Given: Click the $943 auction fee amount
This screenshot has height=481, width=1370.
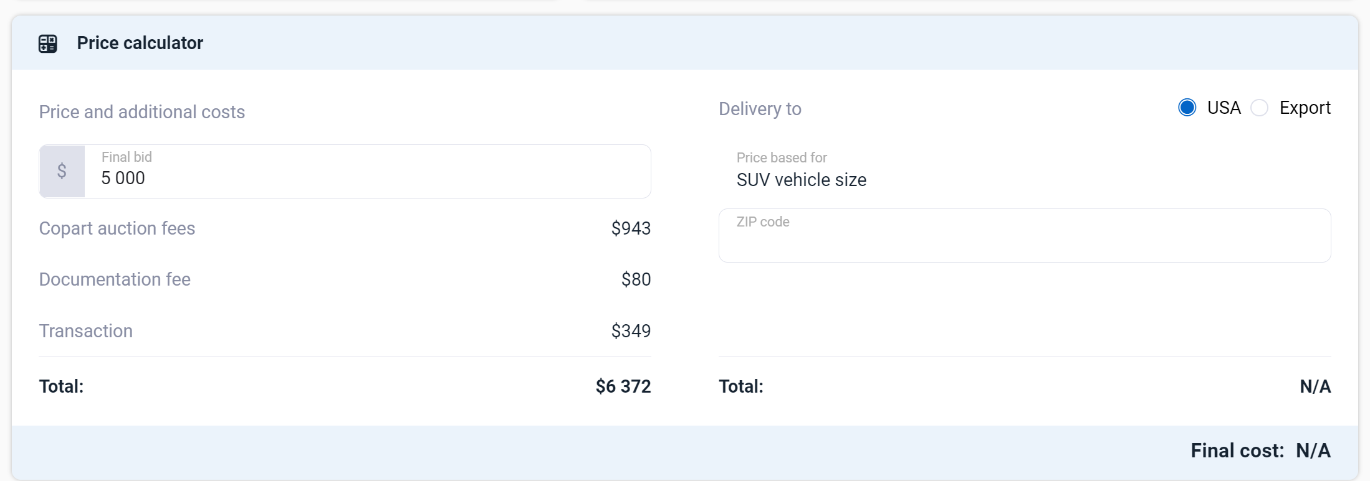Looking at the screenshot, I should pyautogui.click(x=630, y=228).
